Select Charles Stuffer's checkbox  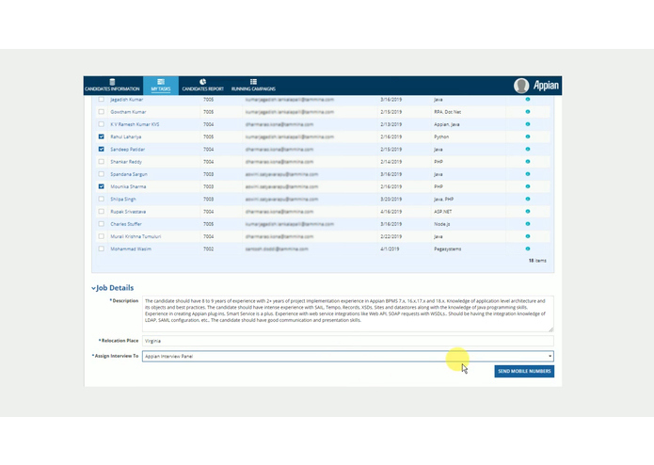(x=102, y=224)
